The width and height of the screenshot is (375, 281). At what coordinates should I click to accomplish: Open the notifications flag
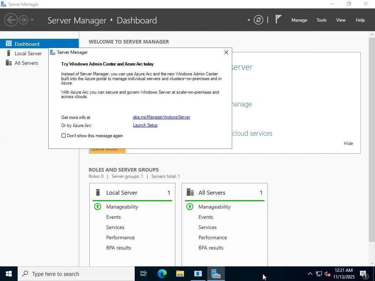coord(278,19)
